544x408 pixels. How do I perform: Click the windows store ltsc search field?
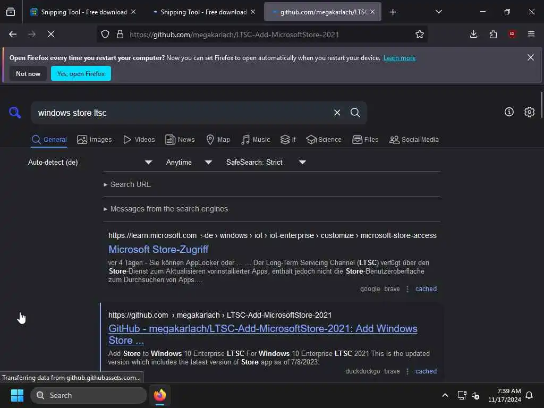pos(182,113)
